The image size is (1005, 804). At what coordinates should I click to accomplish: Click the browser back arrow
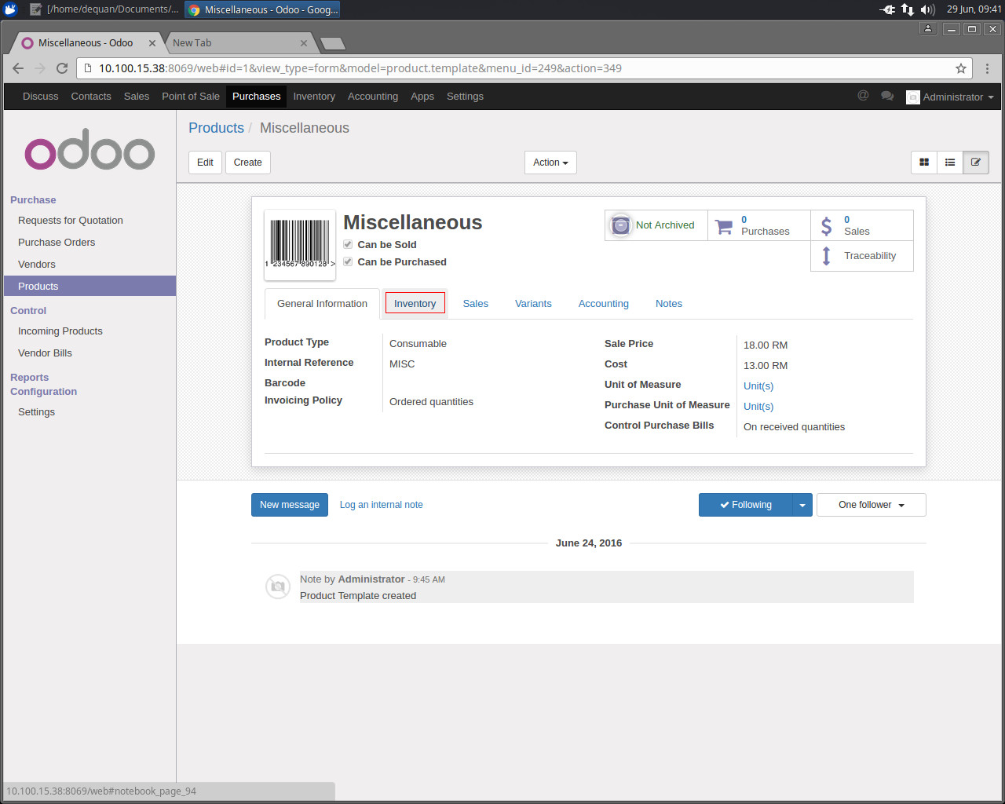point(18,68)
